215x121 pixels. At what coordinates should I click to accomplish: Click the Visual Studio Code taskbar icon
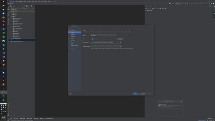click(x=4, y=53)
